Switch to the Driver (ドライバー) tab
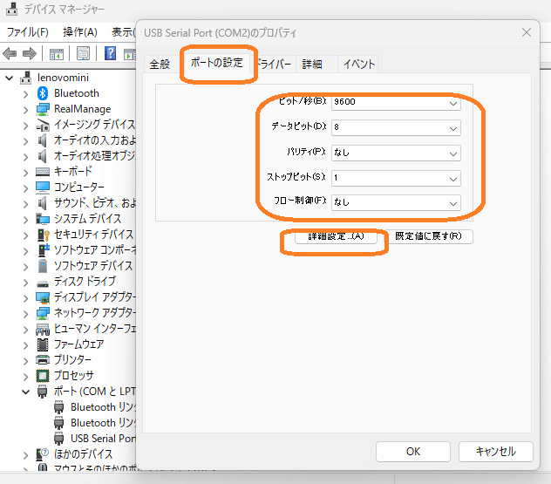This screenshot has height=484, width=551. pyautogui.click(x=274, y=65)
